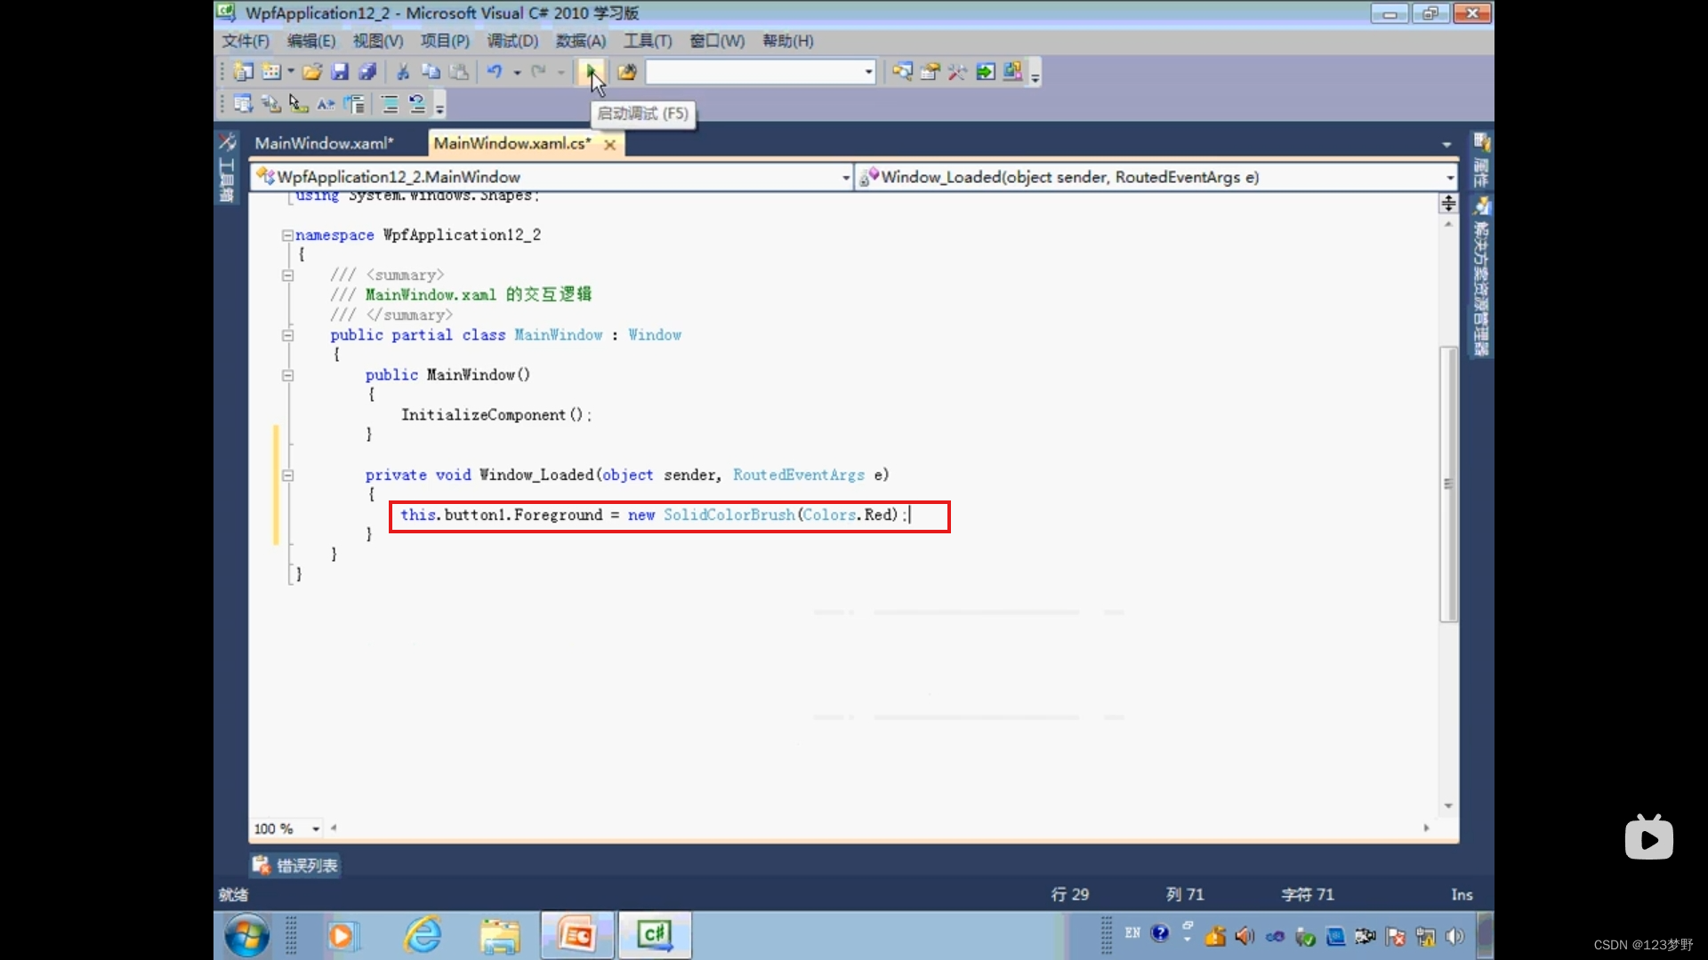This screenshot has width=1708, height=960.
Task: Switch to the MainWindow.xaml tab
Action: (x=324, y=143)
